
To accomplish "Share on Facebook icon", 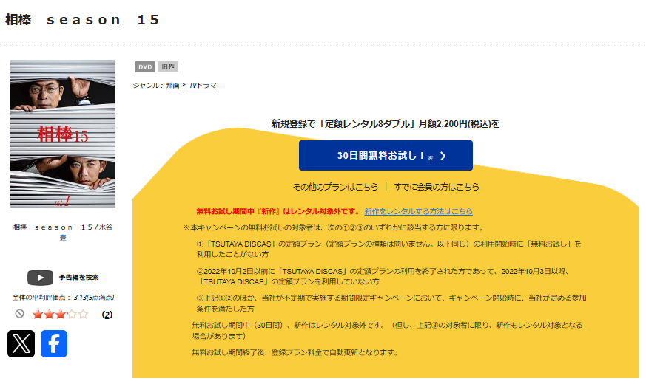I will pyautogui.click(x=54, y=343).
